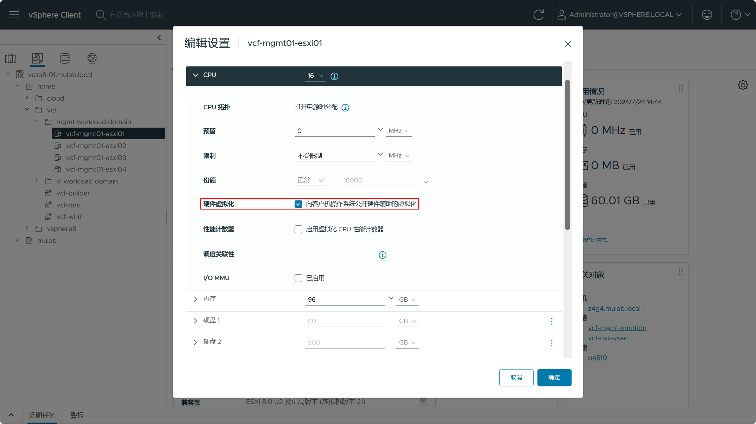Viewport: 756px width, 424px height.
Task: Click drag handle on resource usage card
Action: pos(681,88)
